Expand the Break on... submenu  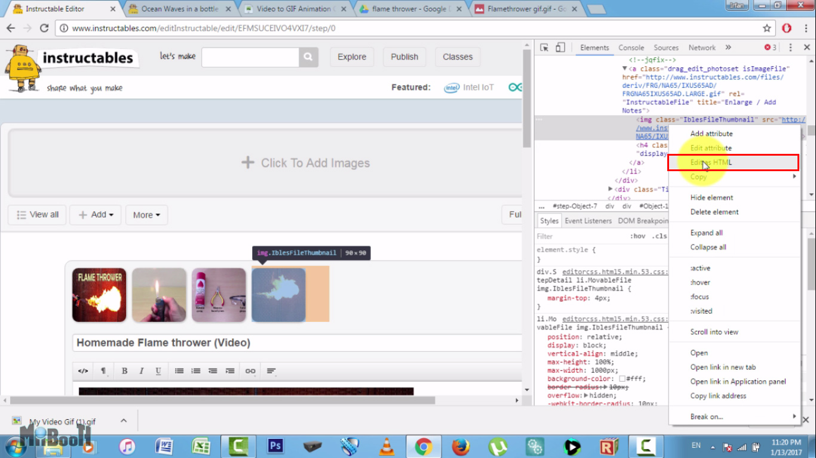(x=735, y=417)
